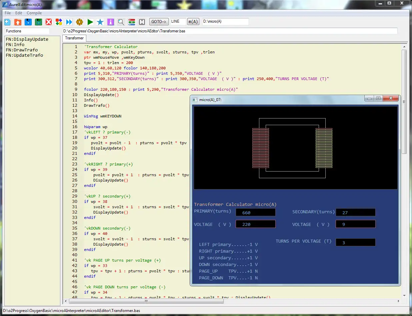412x316 pixels.
Task: Click code line 12 DrawTrafo()
Action: point(97,105)
